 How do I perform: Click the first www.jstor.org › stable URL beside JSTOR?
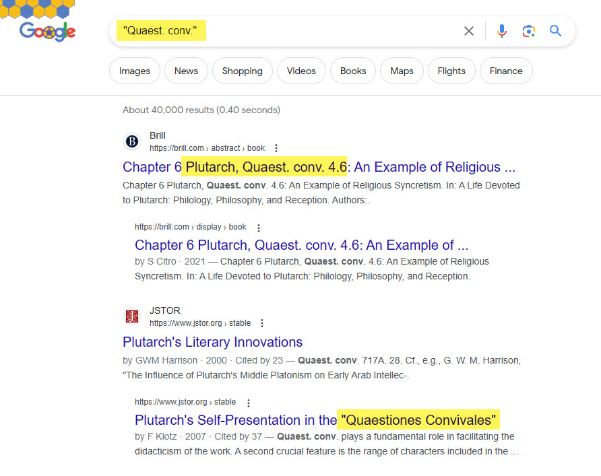pos(199,323)
